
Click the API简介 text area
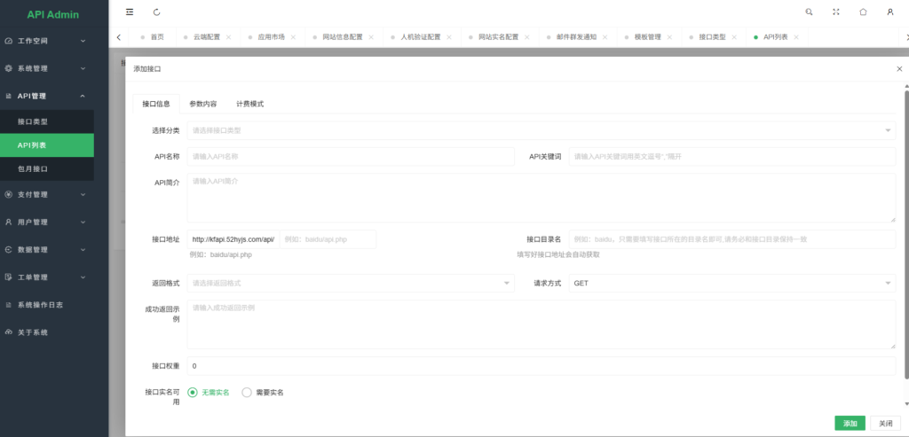(541, 198)
